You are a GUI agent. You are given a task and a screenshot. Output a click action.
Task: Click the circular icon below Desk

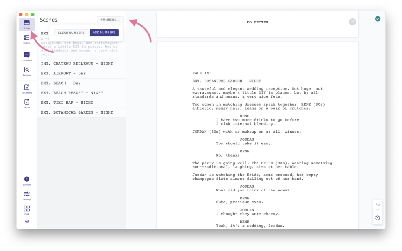coord(27,221)
